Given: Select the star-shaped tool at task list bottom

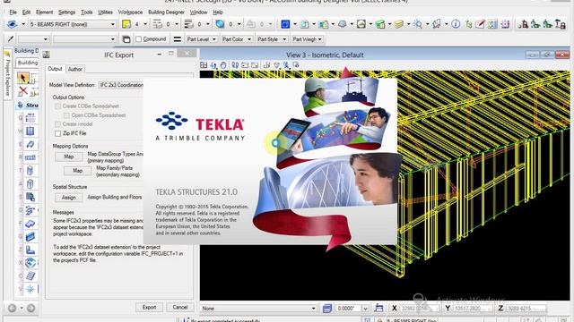Looking at the screenshot, I should tap(30, 289).
